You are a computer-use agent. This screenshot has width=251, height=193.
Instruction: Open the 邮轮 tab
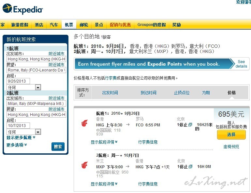[84, 25]
